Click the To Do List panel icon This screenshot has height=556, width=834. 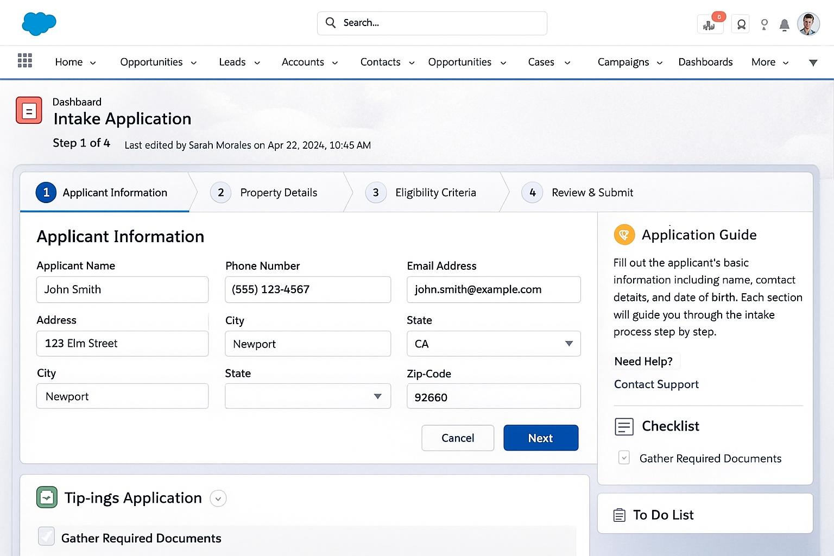pyautogui.click(x=620, y=514)
